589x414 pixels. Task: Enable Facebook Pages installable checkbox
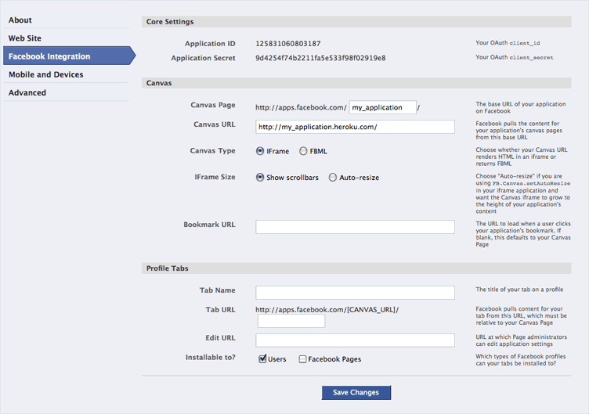click(302, 359)
